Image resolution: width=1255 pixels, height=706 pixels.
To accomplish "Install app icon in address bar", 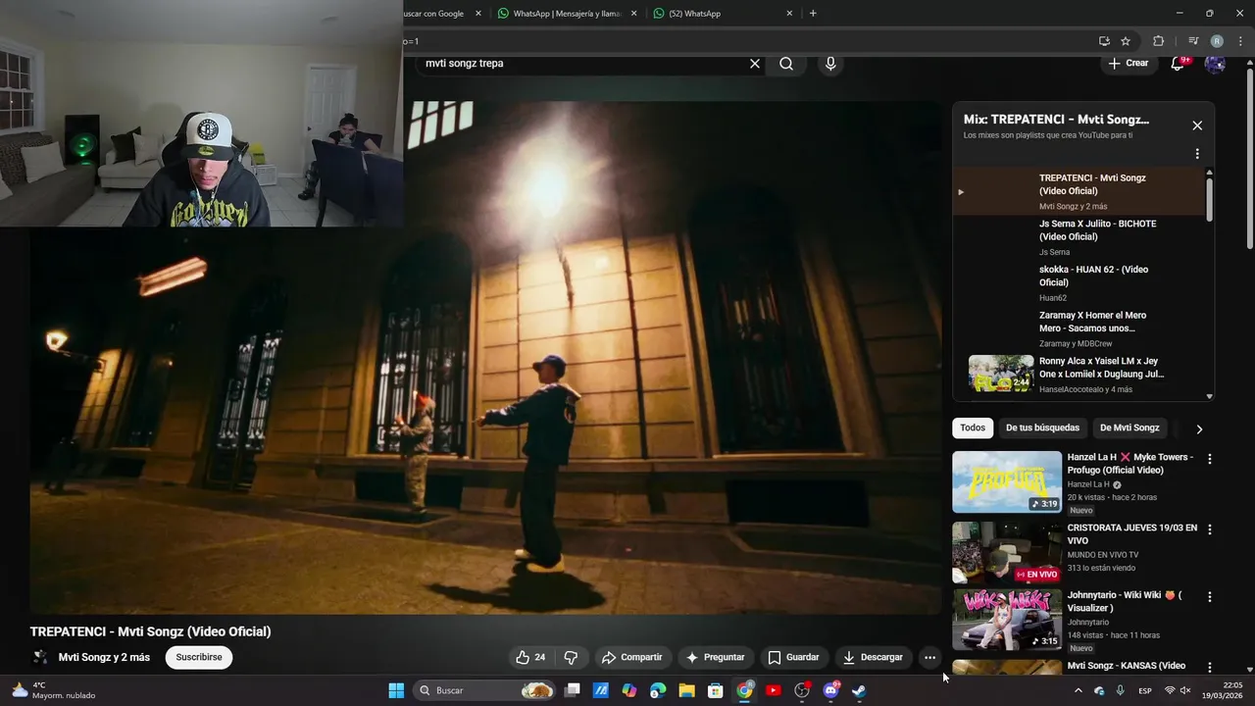I will click(1104, 41).
